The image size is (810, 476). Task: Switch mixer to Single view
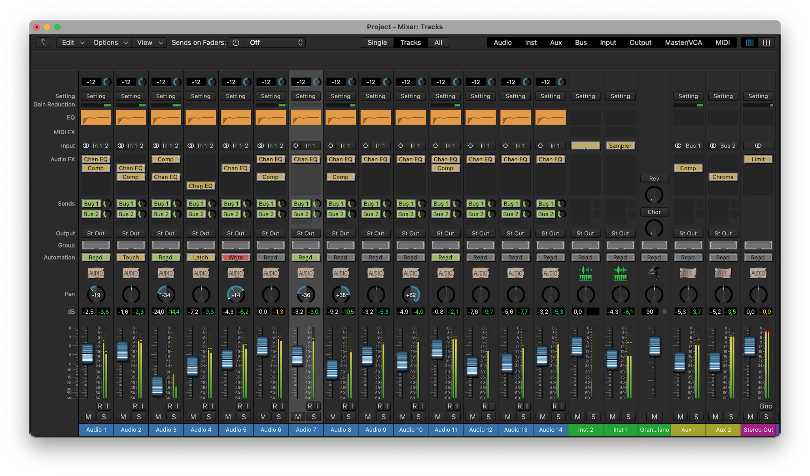pyautogui.click(x=377, y=42)
